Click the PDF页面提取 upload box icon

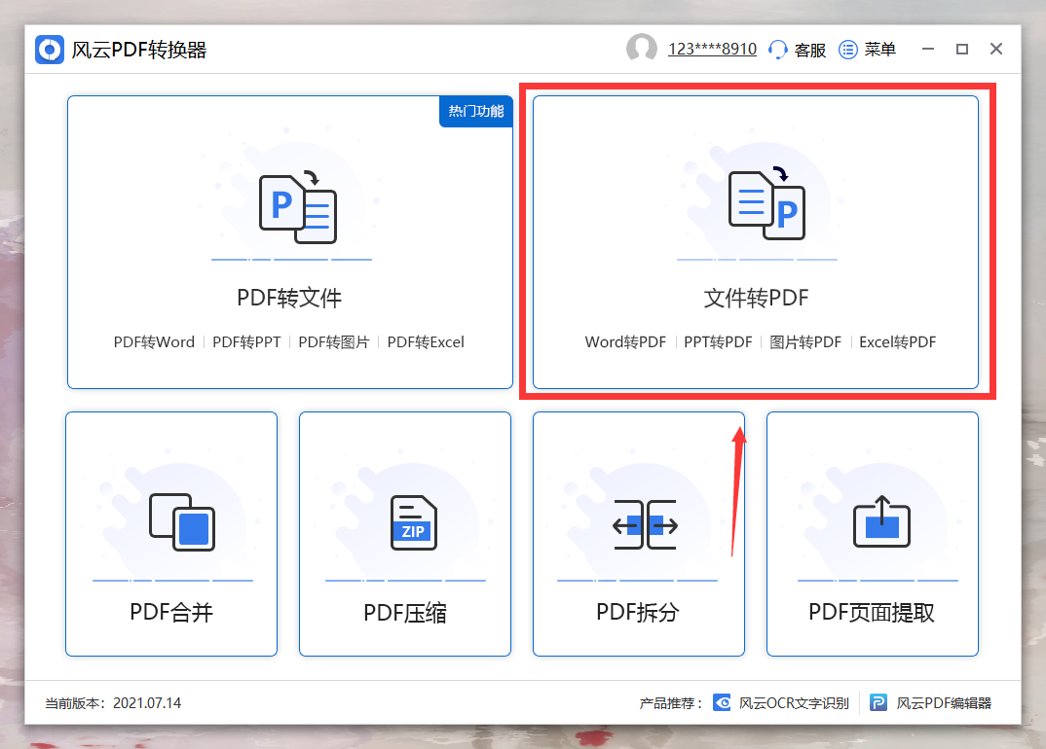(882, 521)
